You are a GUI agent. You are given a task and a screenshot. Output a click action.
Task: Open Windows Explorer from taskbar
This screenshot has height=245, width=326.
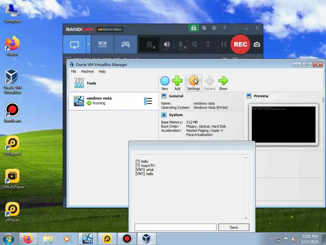tap(48, 239)
